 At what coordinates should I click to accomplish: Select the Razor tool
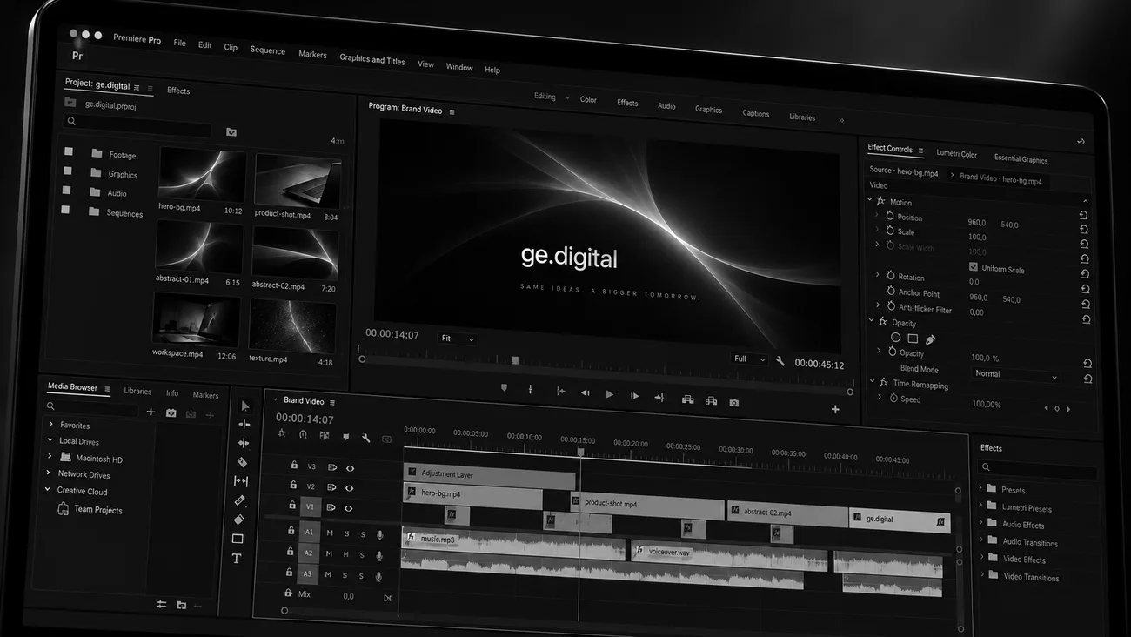242,462
